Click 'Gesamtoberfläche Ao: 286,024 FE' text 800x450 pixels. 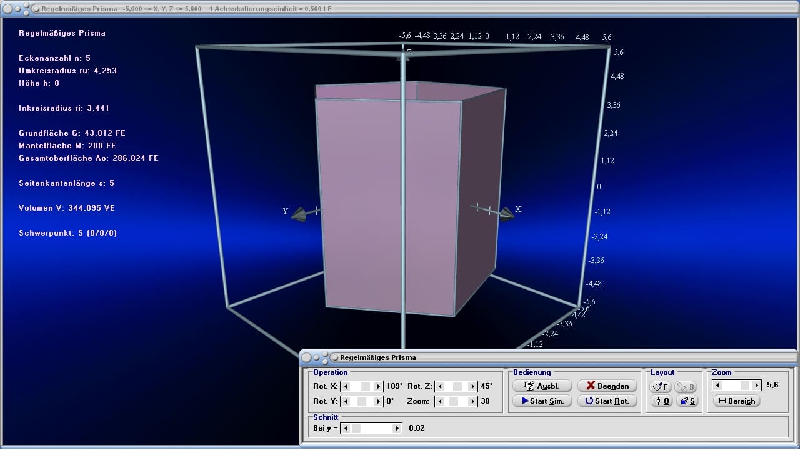89,158
